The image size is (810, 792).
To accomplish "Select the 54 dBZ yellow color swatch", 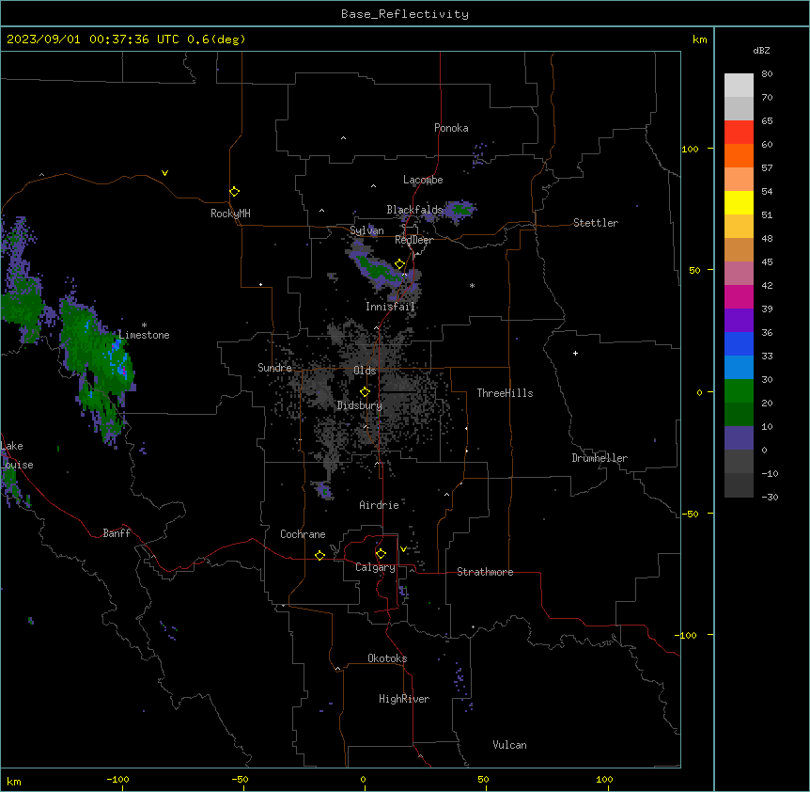I will 739,202.
